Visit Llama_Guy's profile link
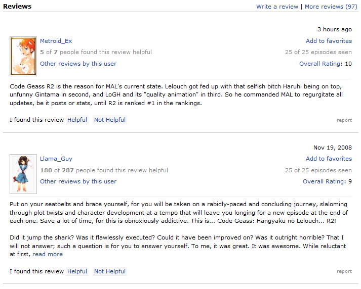 click(x=56, y=159)
